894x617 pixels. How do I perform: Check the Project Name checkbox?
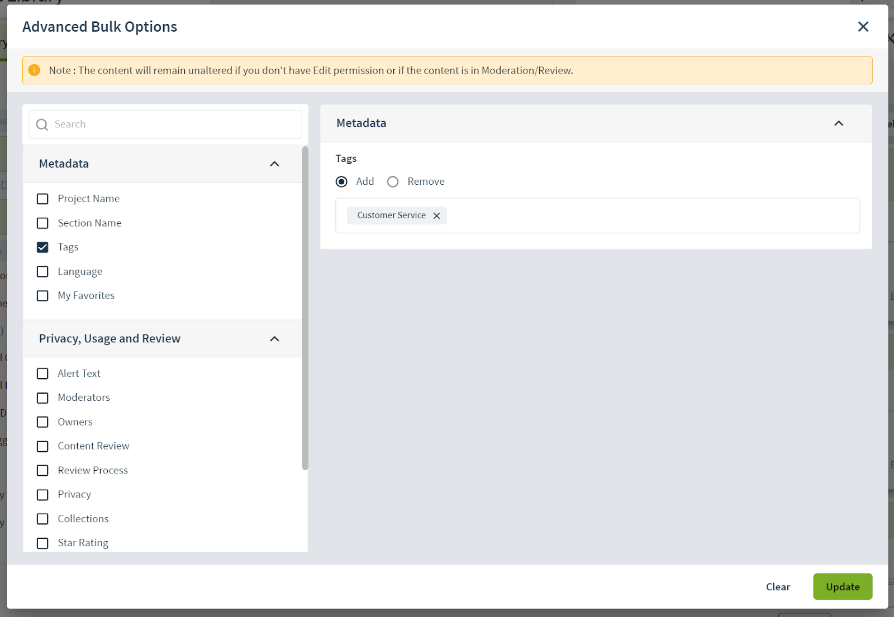pos(42,199)
